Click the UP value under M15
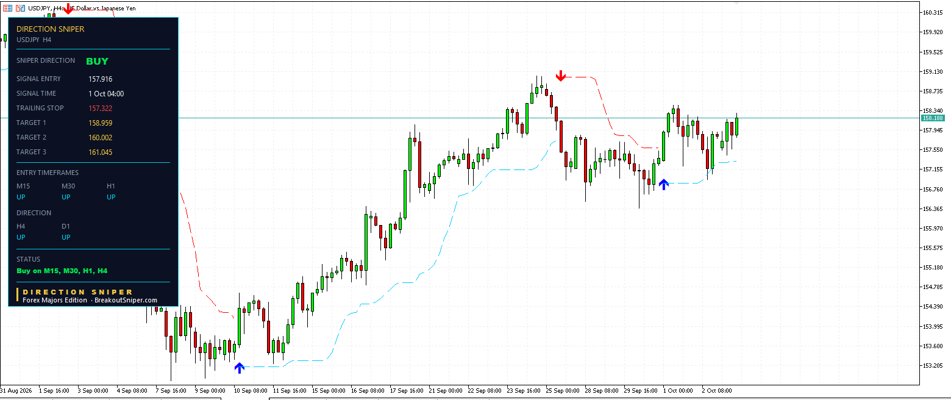The image size is (951, 400). (21, 197)
